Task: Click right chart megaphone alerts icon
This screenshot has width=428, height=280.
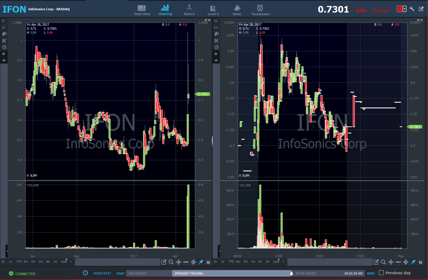Action: click(216, 60)
